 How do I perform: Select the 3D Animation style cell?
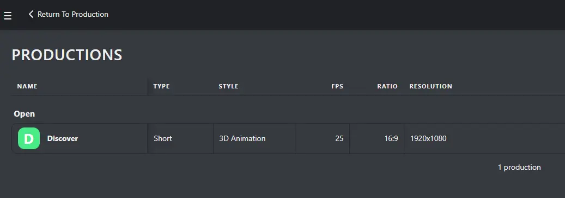[x=254, y=138]
